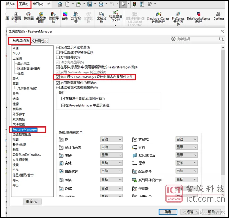Image resolution: width=229 pixels, height=218 pixels.
Task: Click the 重设 (Reset) button
Action: 32,201
